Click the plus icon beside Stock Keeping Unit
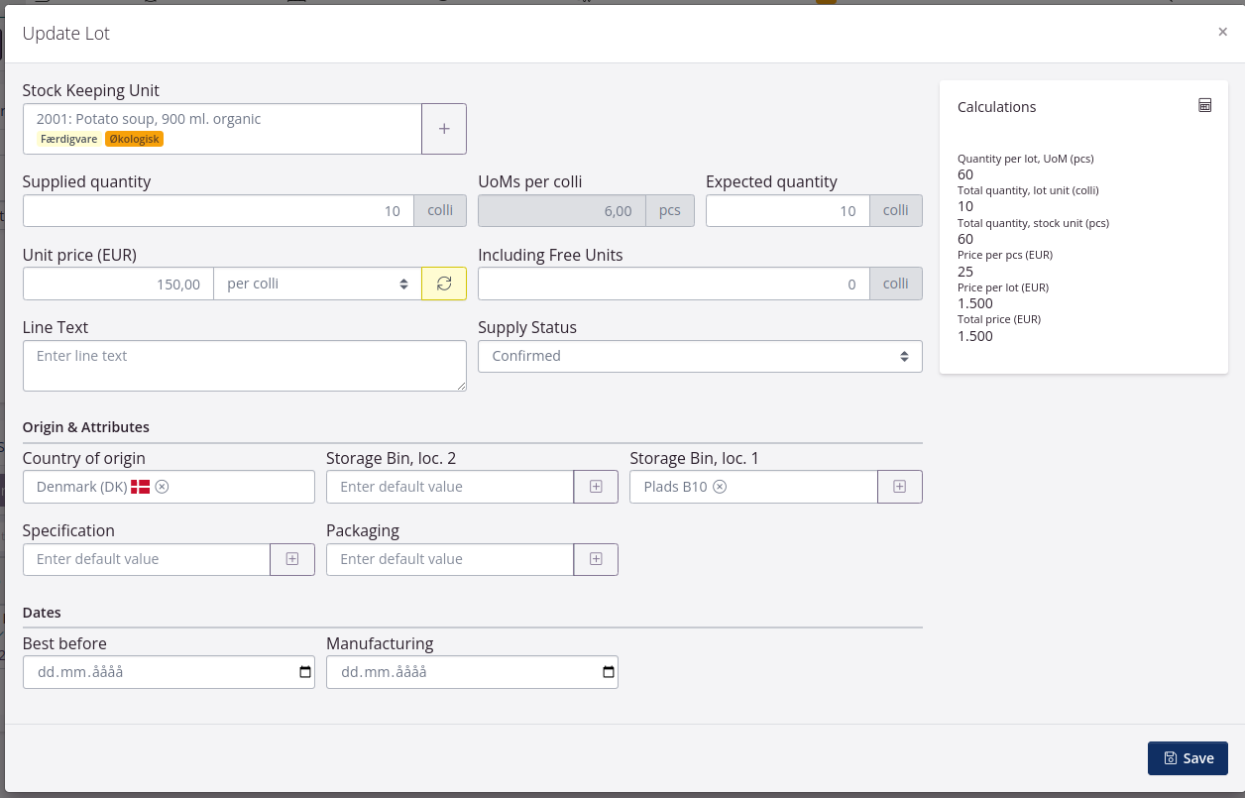Viewport: 1245px width, 798px height. (444, 129)
